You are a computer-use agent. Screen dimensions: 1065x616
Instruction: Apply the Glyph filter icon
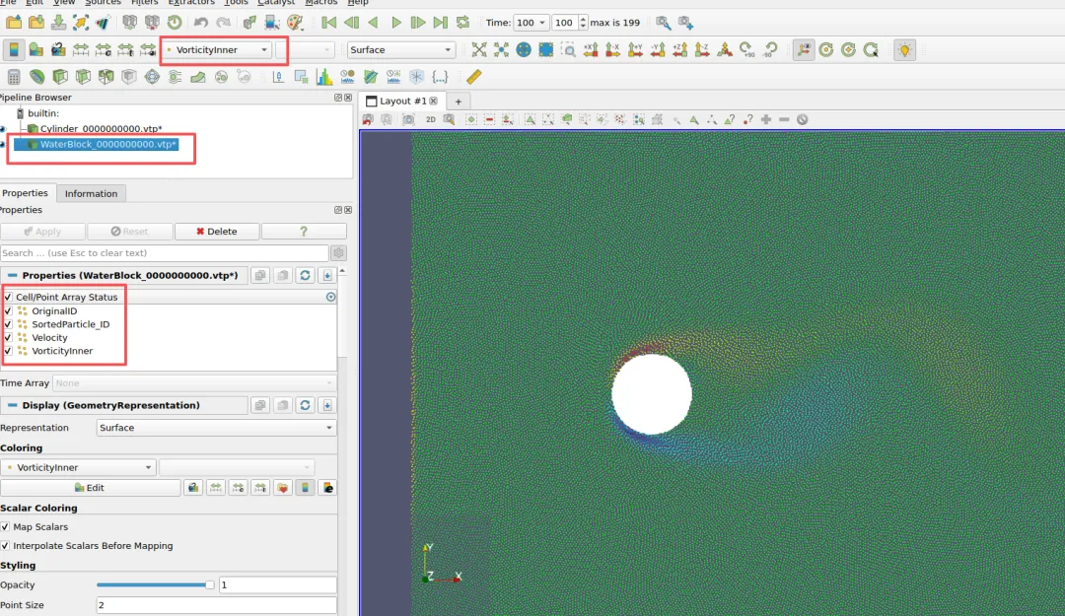(152, 77)
